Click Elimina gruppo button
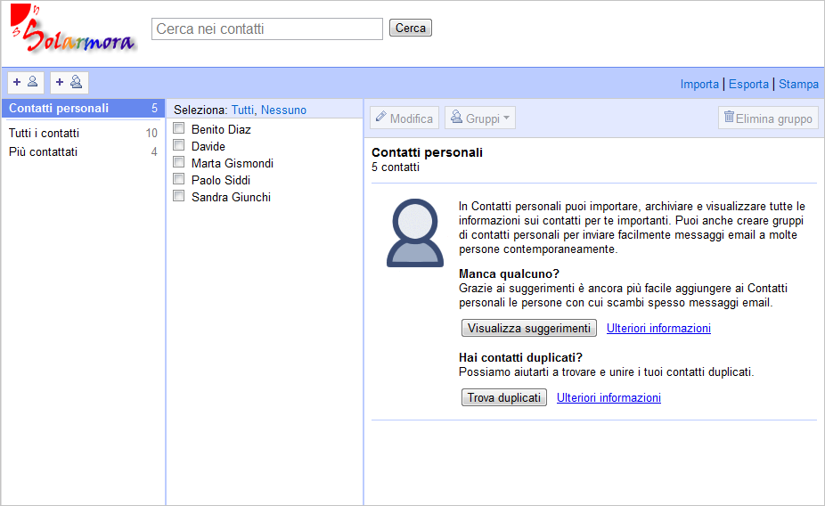This screenshot has height=506, width=825. pos(768,118)
